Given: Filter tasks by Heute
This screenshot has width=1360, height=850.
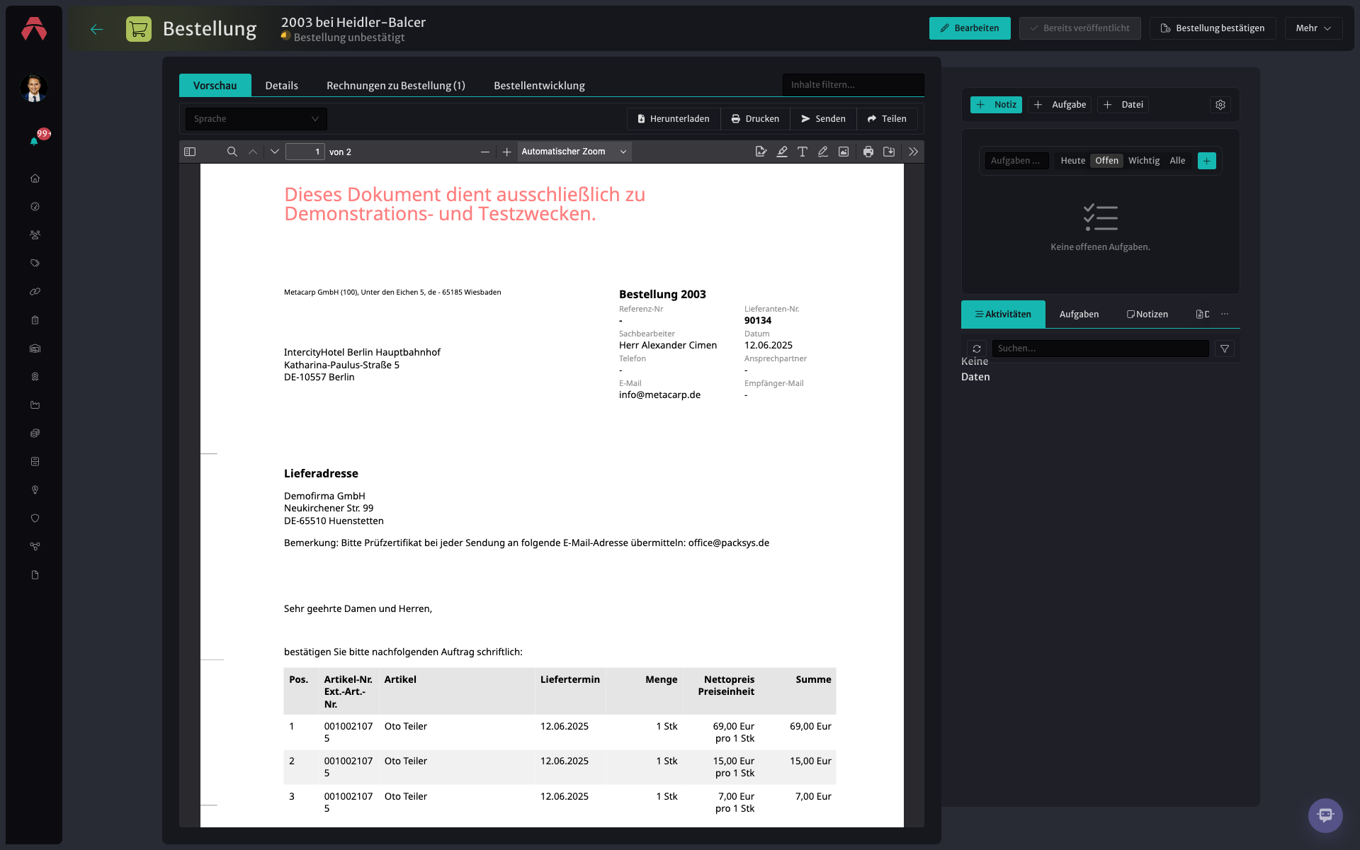Looking at the screenshot, I should click(x=1072, y=161).
